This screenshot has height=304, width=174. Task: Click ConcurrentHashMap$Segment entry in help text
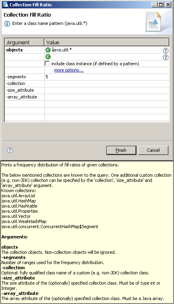click(50, 227)
